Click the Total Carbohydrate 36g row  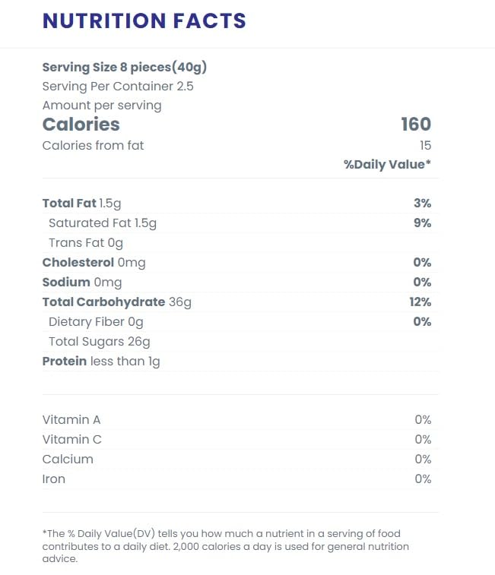pos(117,302)
